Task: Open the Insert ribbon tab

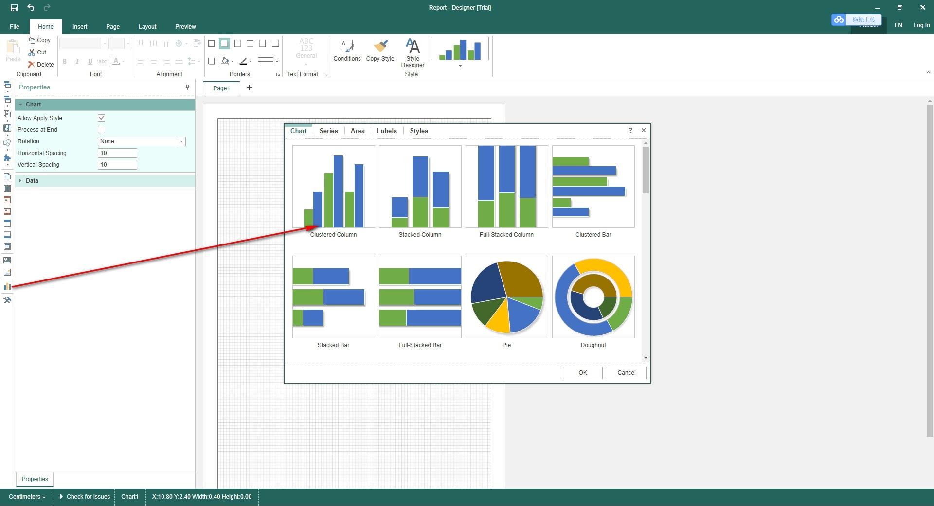Action: click(x=80, y=27)
